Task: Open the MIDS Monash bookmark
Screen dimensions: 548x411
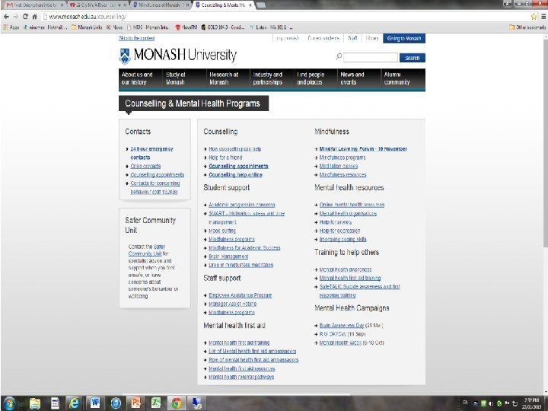Action: point(148,27)
